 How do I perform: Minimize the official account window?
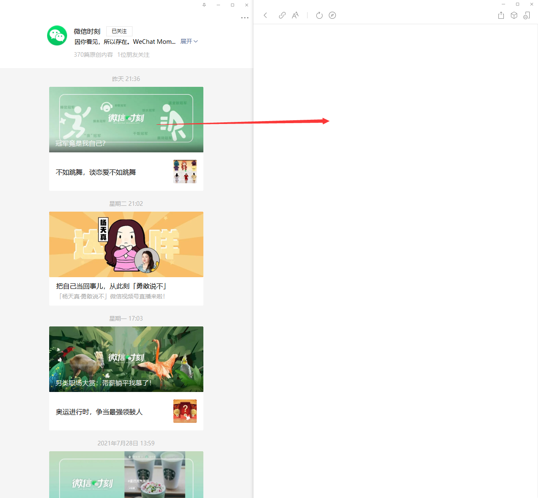pyautogui.click(x=218, y=5)
